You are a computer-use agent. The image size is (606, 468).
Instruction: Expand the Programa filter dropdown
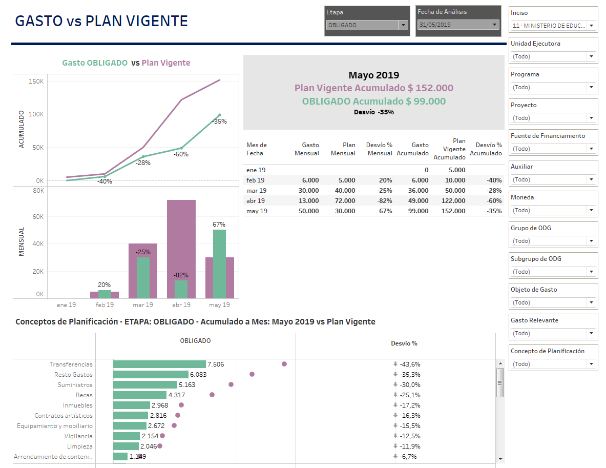click(x=553, y=88)
